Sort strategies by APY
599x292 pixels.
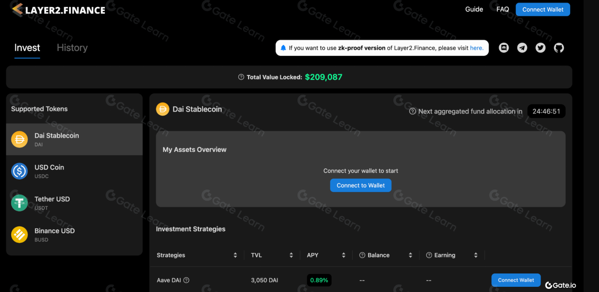click(x=344, y=255)
